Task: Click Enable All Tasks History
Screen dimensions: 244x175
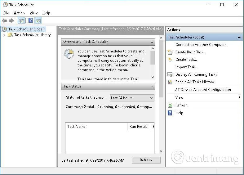Action: tap(194, 82)
